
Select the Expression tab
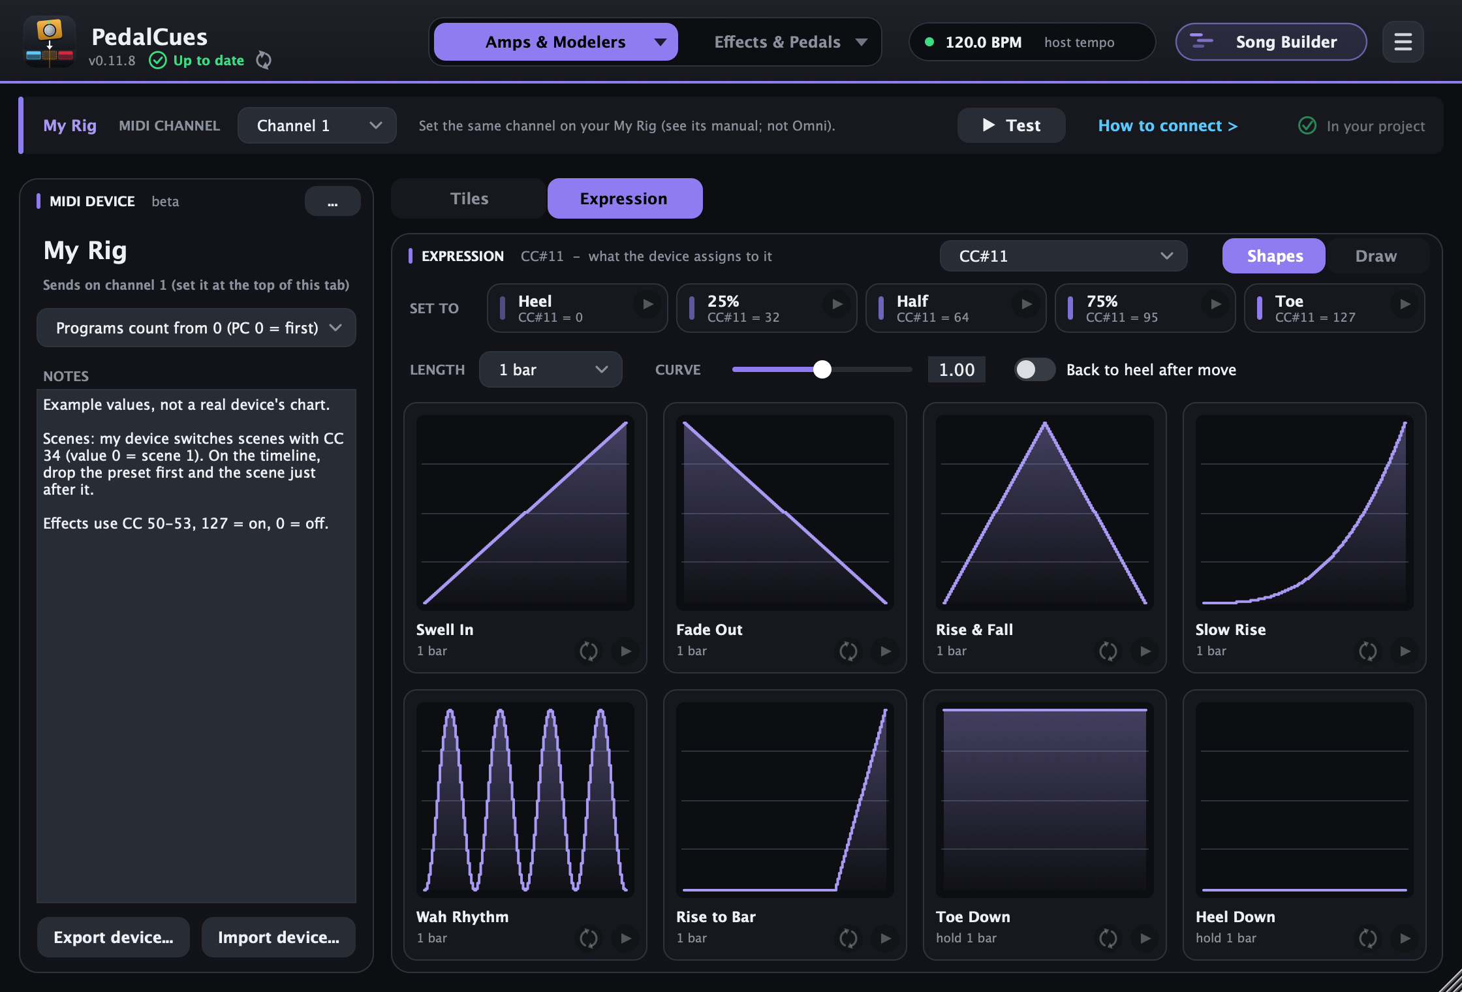625,198
